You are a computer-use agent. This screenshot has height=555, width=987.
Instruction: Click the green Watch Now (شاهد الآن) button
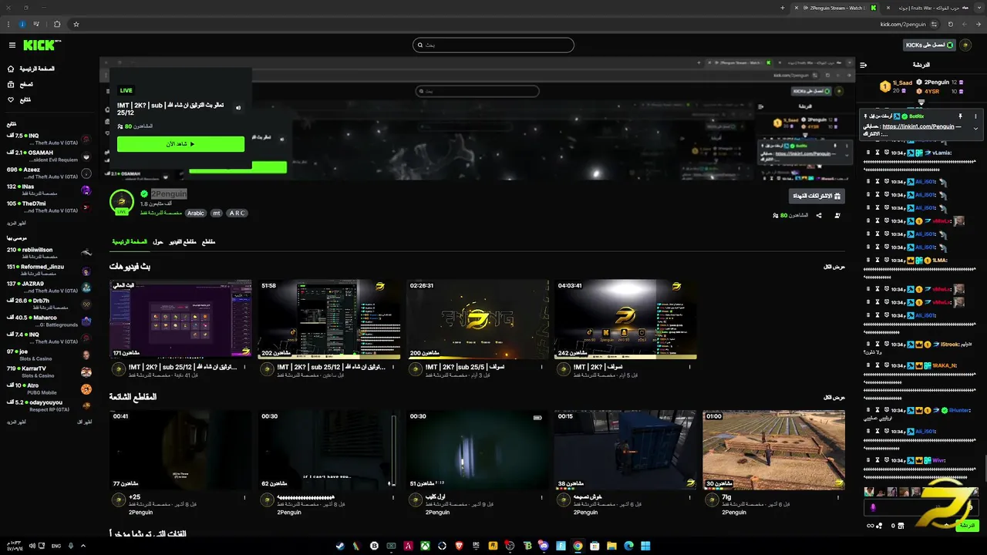pyautogui.click(x=180, y=144)
